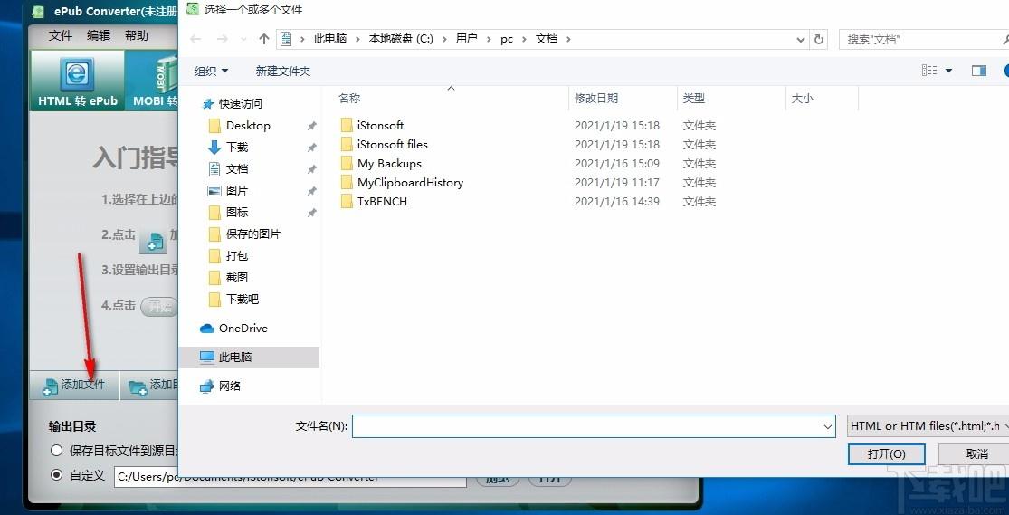Open 下载 in the sidebar

(237, 148)
